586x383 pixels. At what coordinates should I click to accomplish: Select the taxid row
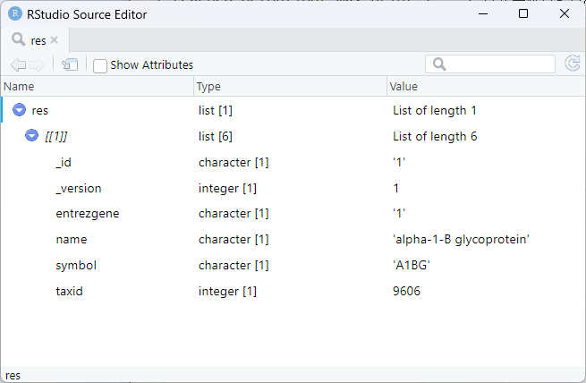(x=293, y=291)
